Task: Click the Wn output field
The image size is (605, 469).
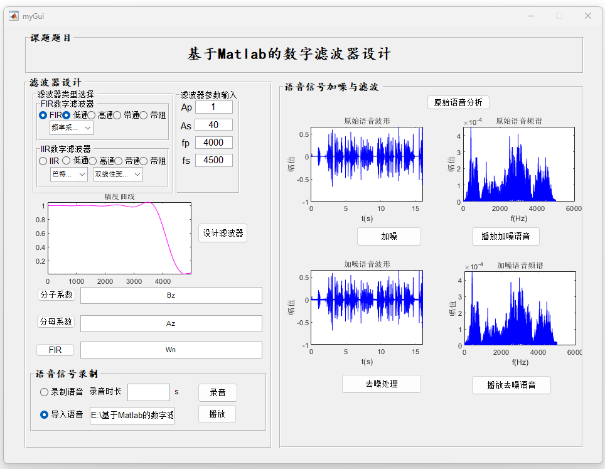Action: pos(171,350)
